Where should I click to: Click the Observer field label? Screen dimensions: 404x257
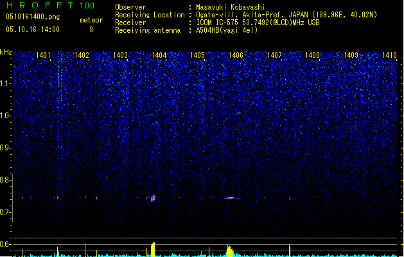pyautogui.click(x=130, y=7)
